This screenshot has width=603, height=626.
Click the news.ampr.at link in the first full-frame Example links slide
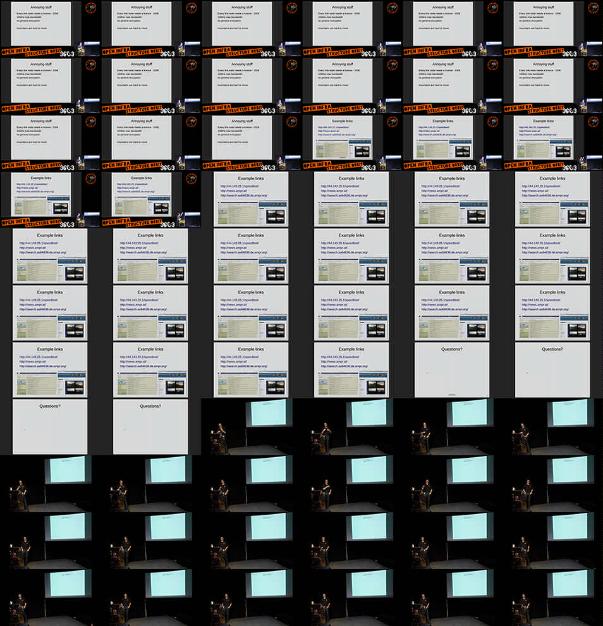[x=231, y=191]
